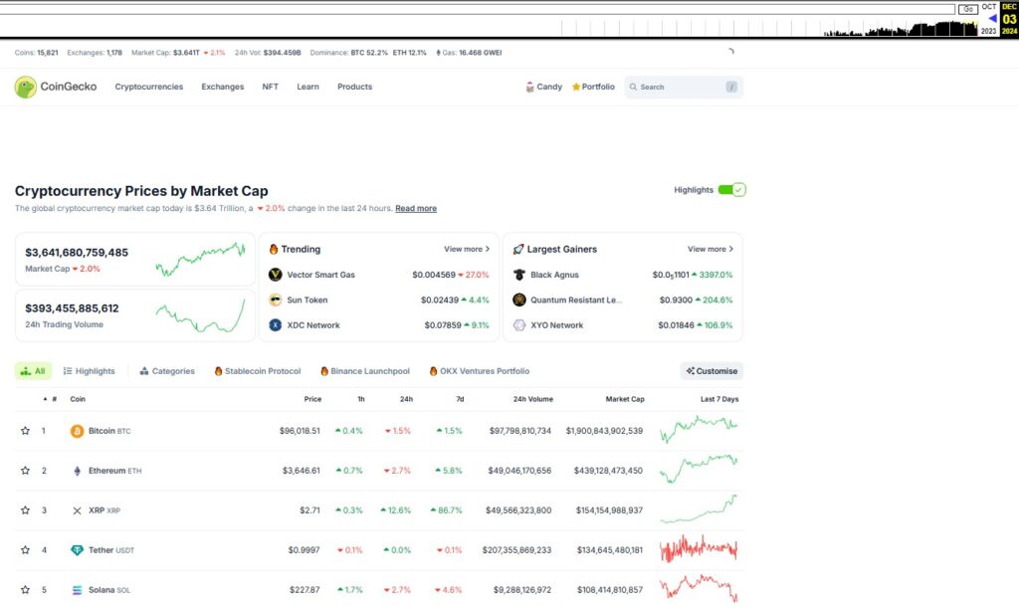Favorite Solana with its star icon
The image size is (1019, 608).
coord(25,590)
